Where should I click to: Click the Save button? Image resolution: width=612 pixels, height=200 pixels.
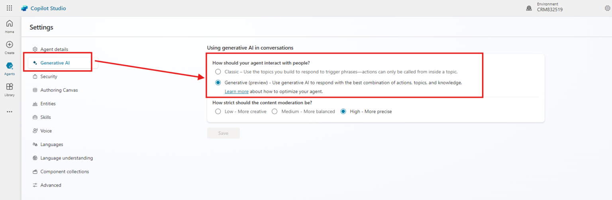223,133
